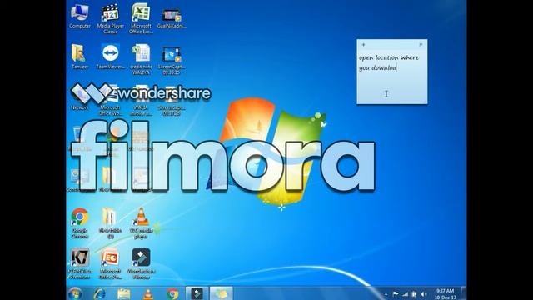The width and height of the screenshot is (533, 300).
Task: Launch Internet Explorer from the taskbar
Action: click(100, 293)
